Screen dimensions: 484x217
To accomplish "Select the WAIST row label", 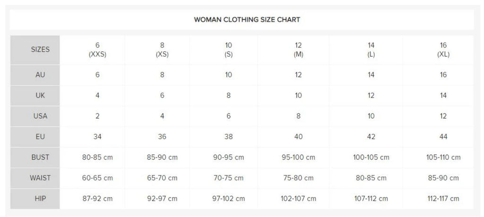I will tap(40, 178).
